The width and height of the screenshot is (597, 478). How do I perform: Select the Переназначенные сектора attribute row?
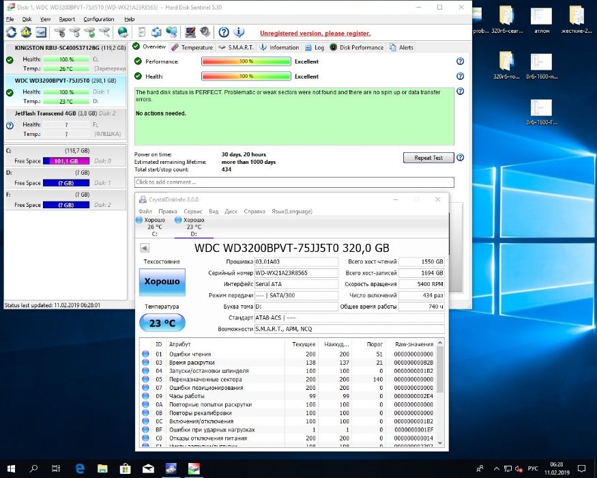click(288, 379)
